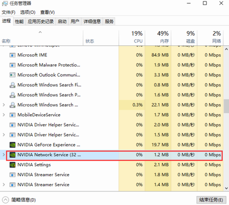Viewport: 229px width, 205px height.
Task: Expand the last NVIDIA Streamer Service row
Action: click(4, 185)
